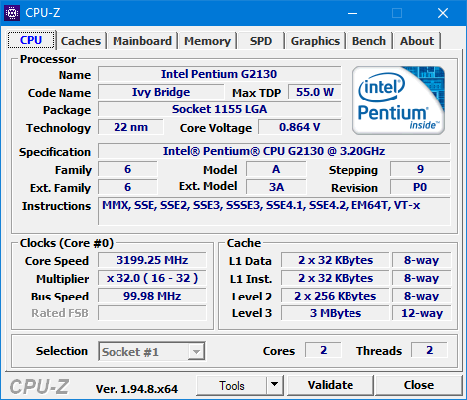Switch to the SPD tab
Viewport: 467px width, 400px height.
click(261, 41)
